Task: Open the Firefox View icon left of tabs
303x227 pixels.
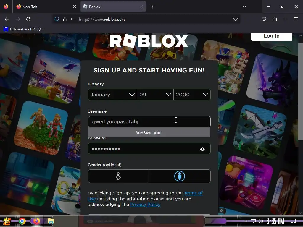Action: 6,7
